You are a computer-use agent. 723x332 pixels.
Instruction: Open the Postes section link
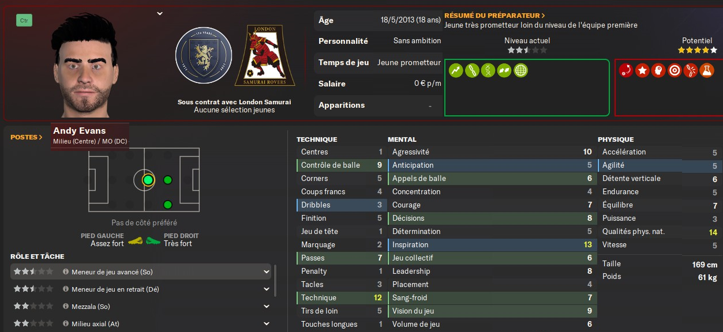click(27, 137)
